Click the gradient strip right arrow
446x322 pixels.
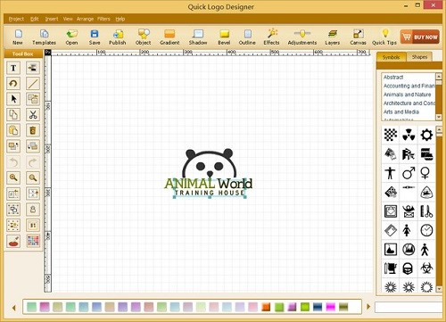[x=368, y=307]
